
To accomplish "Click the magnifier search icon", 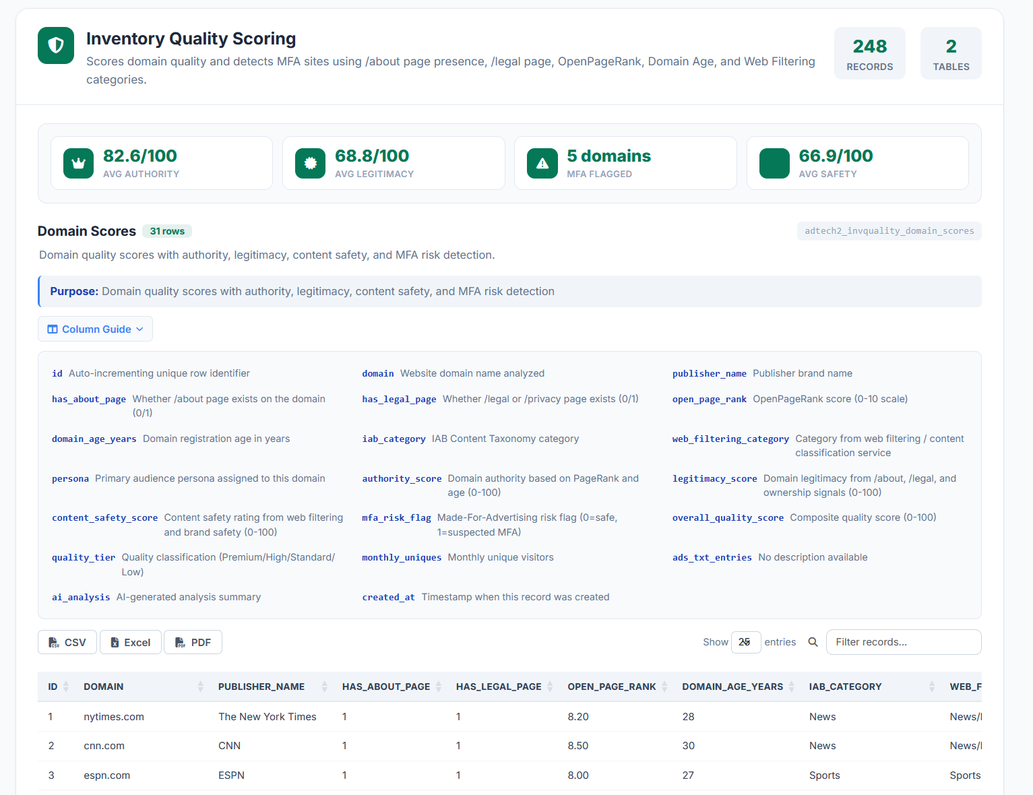I will (813, 642).
